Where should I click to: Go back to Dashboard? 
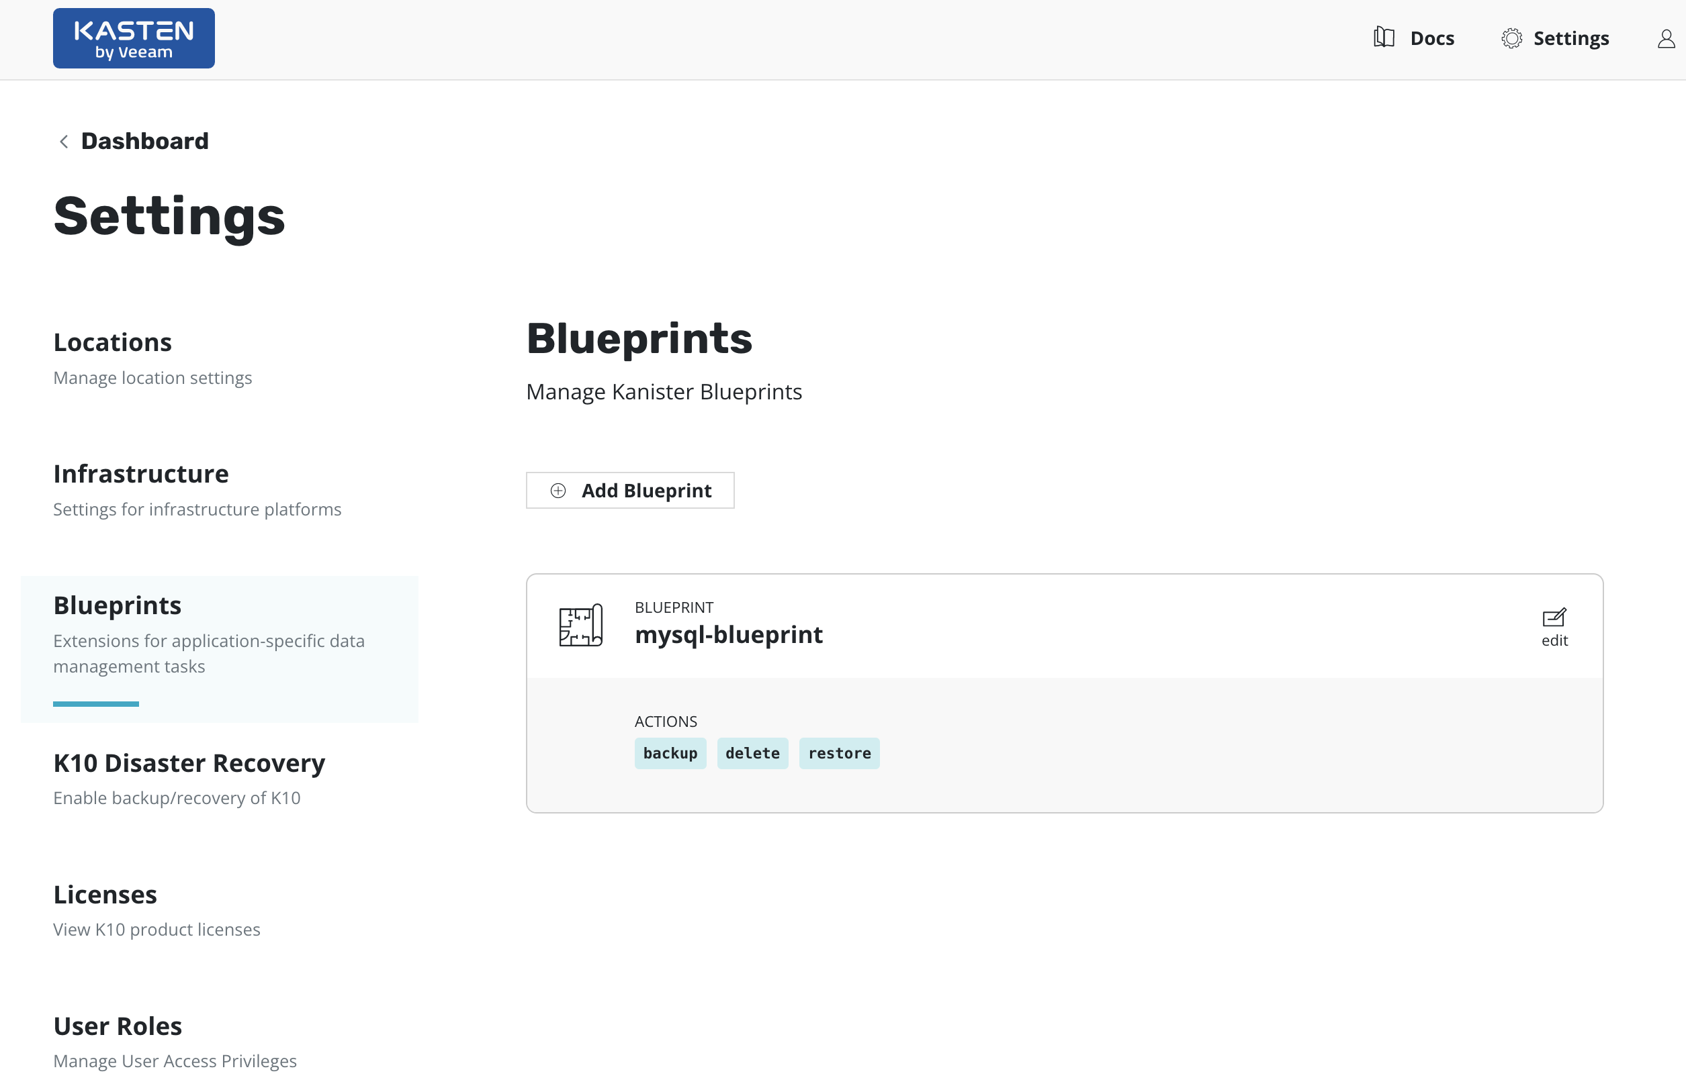(144, 141)
